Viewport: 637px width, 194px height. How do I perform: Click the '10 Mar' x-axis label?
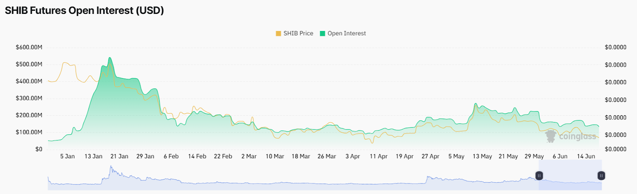[x=275, y=156]
